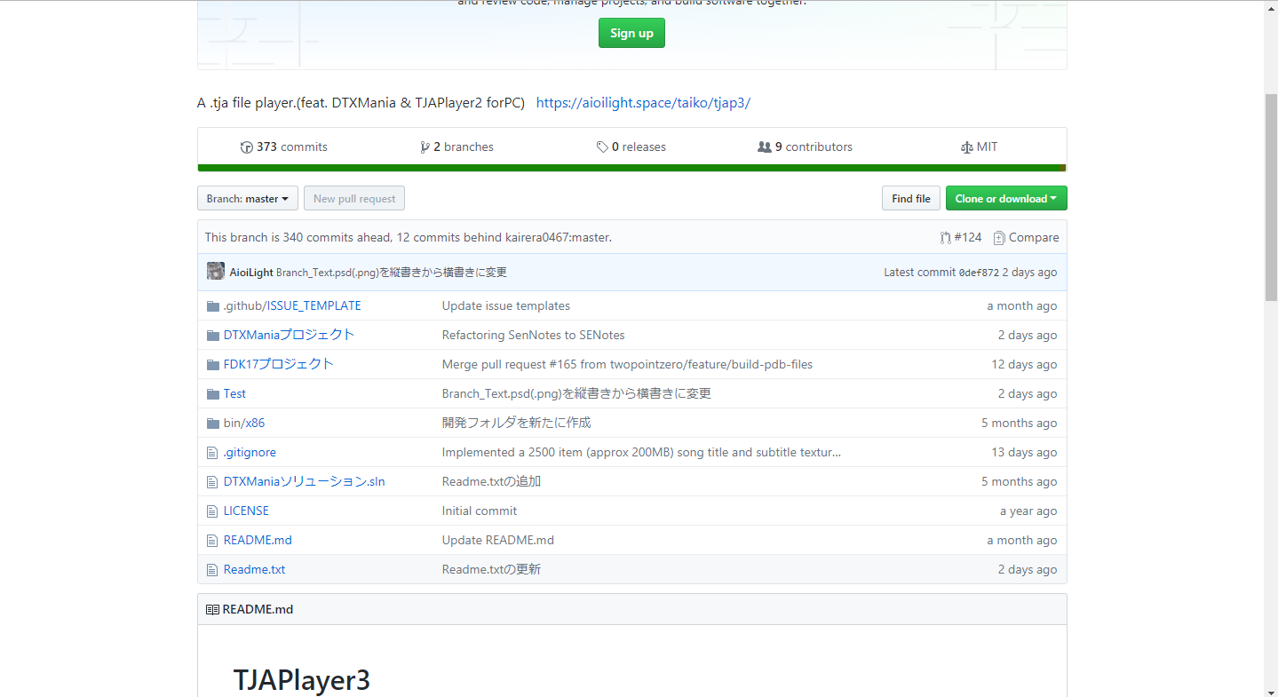
Task: Open Readme.txtの追加 commit message
Action: coord(491,481)
